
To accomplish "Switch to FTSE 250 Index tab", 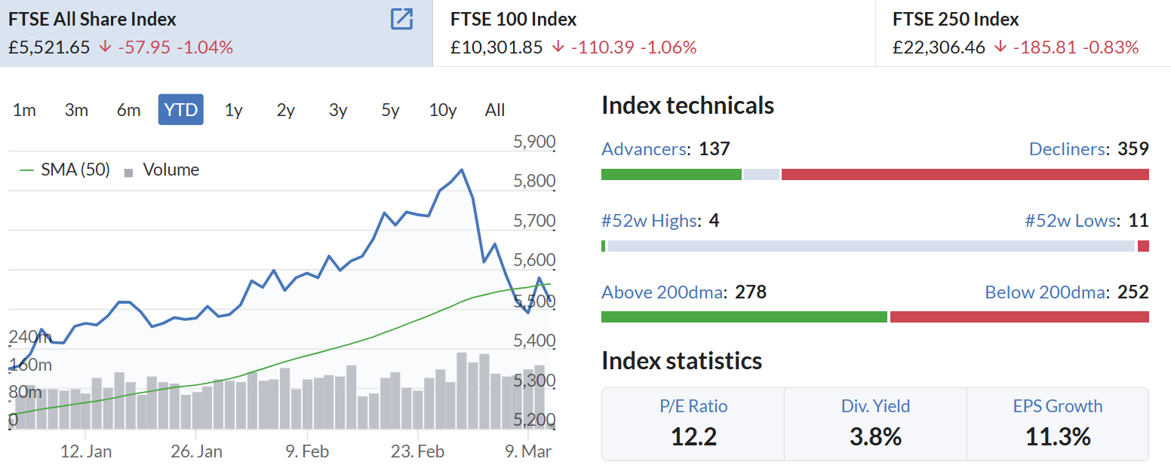I will click(x=1023, y=33).
